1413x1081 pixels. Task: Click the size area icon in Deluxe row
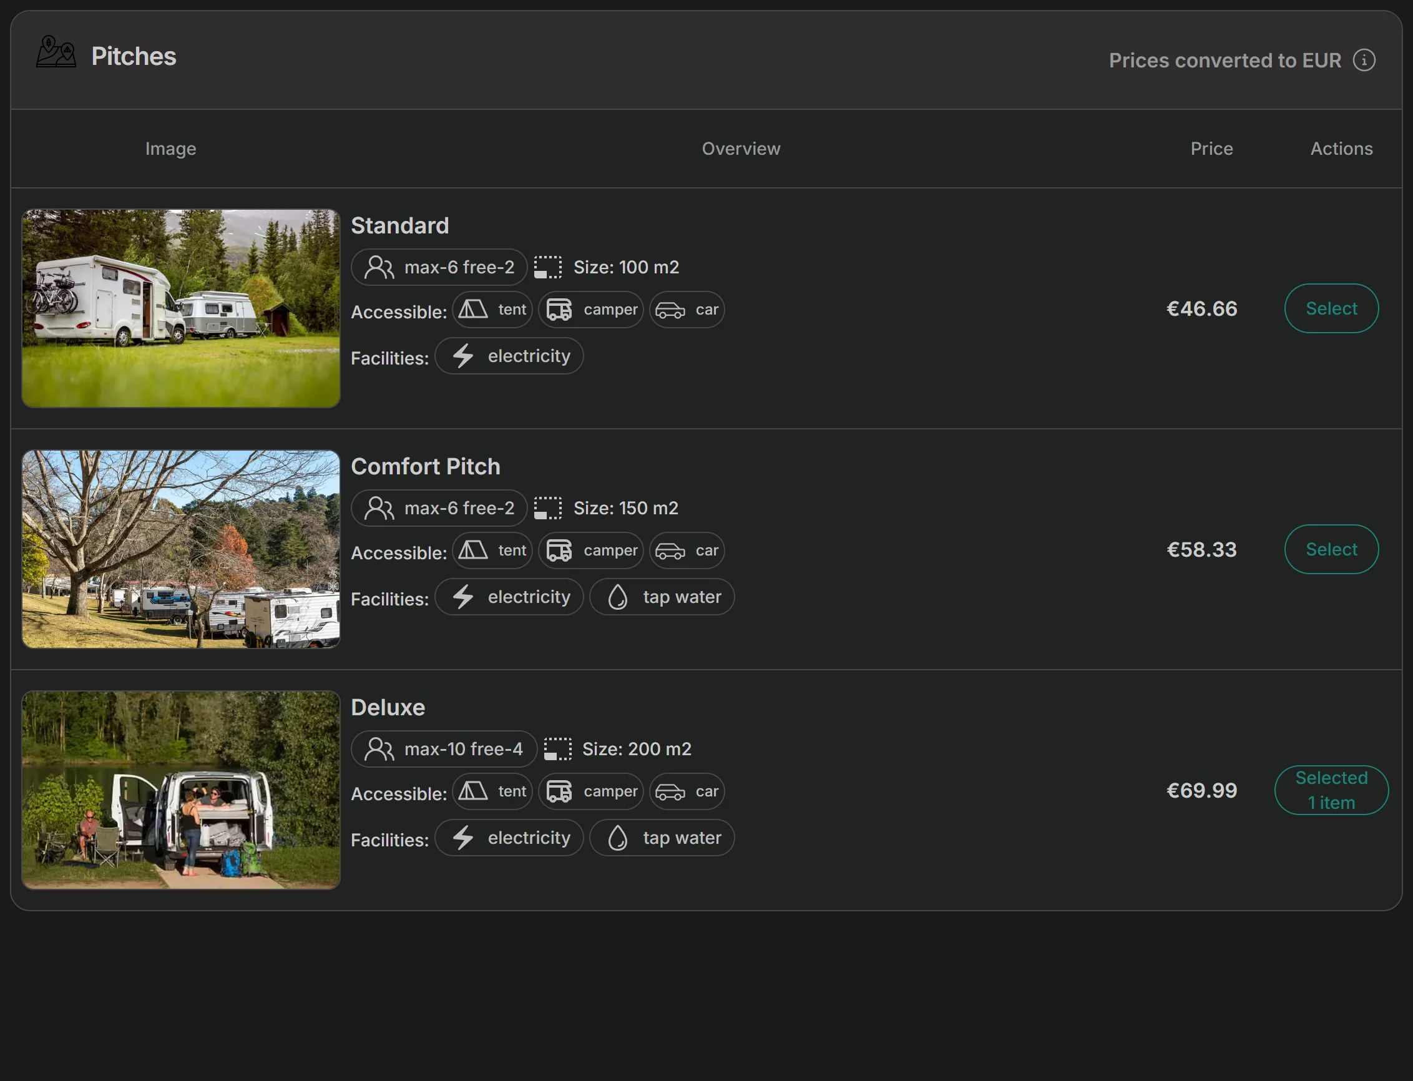(557, 749)
